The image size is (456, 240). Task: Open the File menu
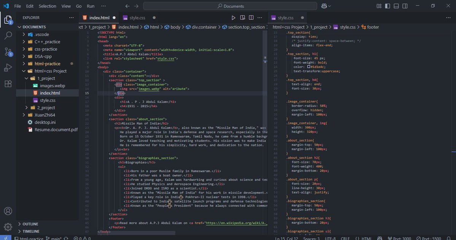pos(17,6)
